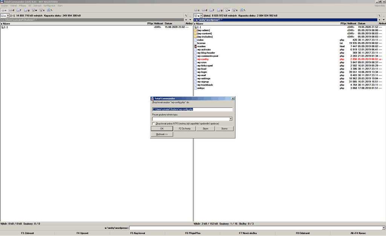Select drive d in left drive bar
Viewport: 386px width, 236px height.
click(12, 10)
